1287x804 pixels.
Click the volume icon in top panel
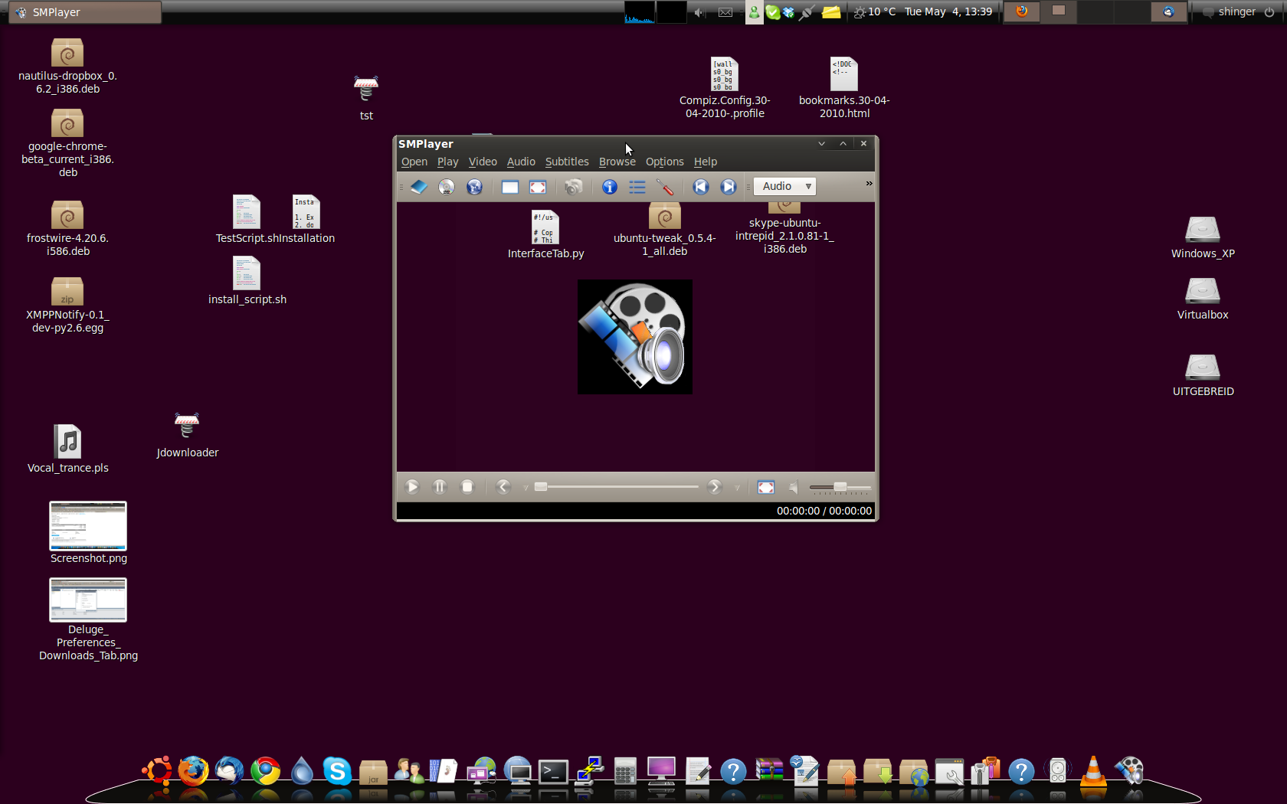[699, 12]
